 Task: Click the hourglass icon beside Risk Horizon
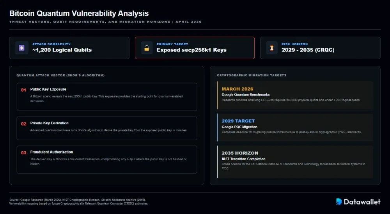pos(271,48)
